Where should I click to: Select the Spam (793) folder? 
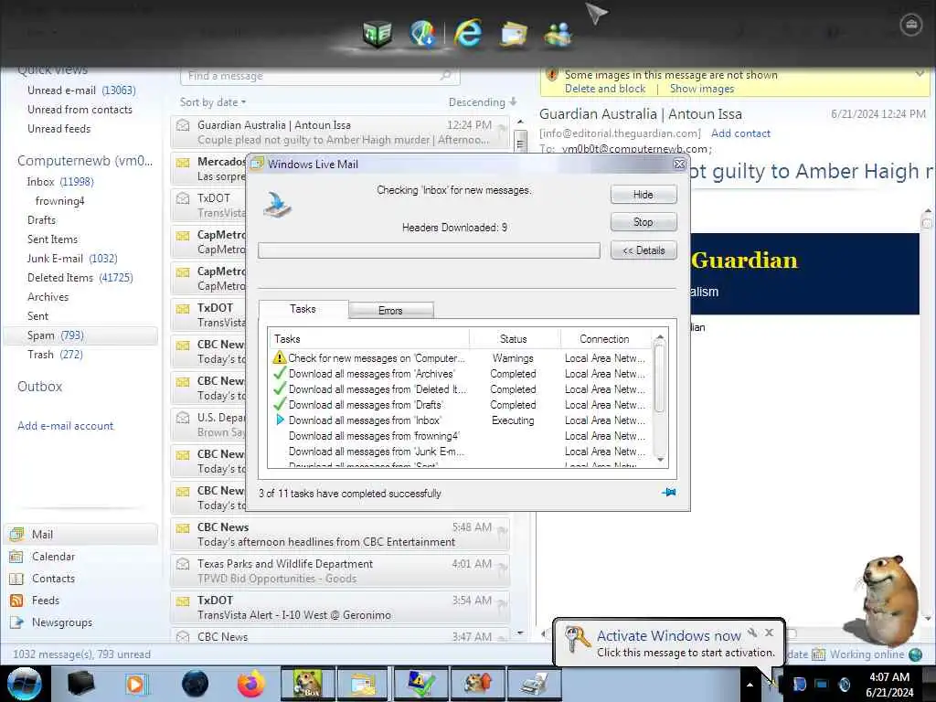(80, 335)
